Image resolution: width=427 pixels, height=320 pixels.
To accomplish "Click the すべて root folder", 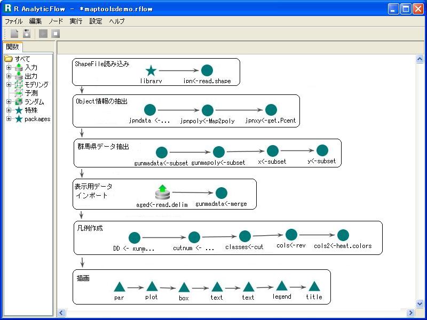I will (22, 59).
